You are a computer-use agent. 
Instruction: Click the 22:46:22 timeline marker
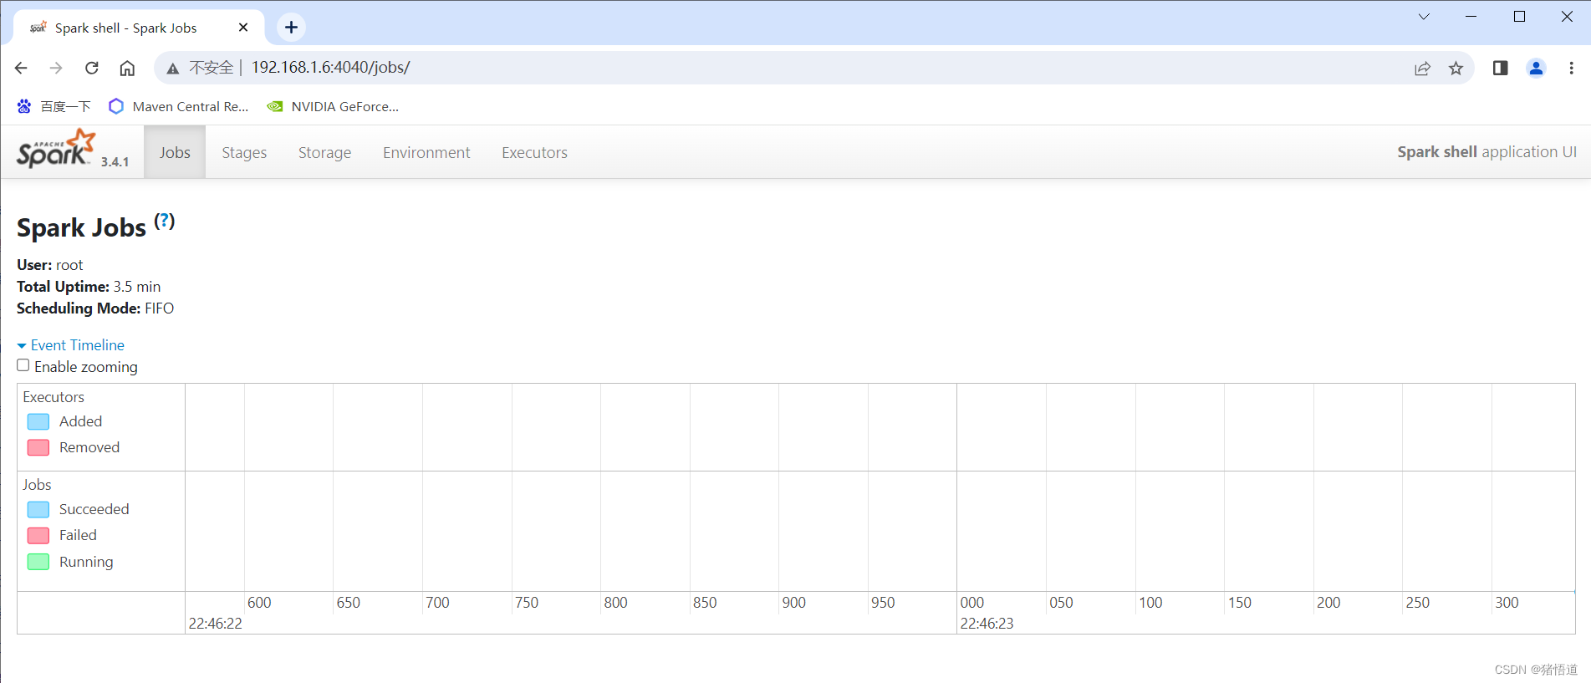point(215,624)
